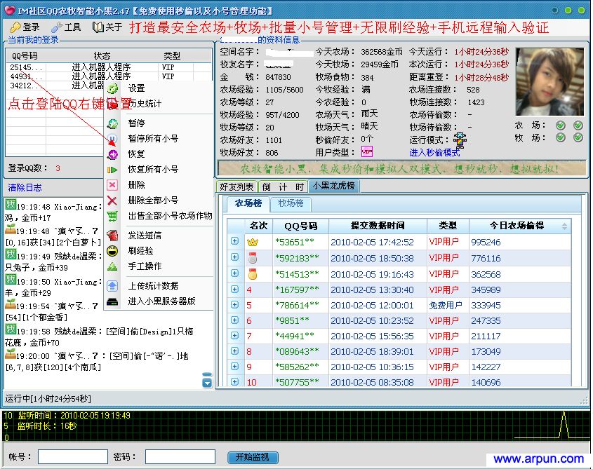Click the profile avatar photo
593x469 pixels.
click(549, 81)
